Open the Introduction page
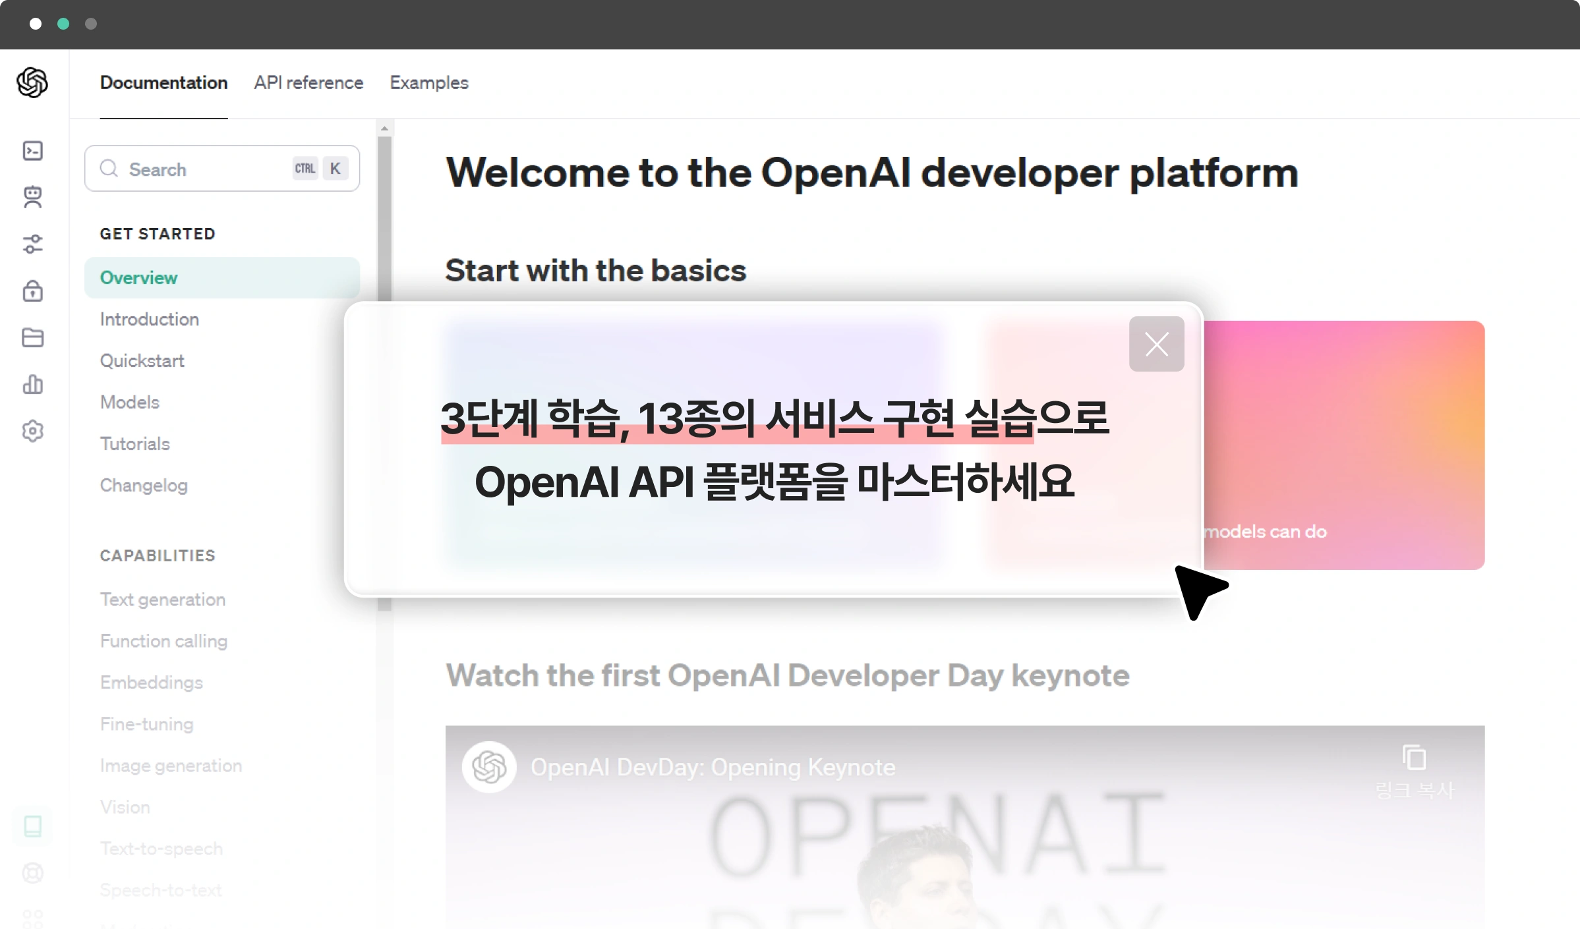The width and height of the screenshot is (1580, 929). click(x=150, y=319)
